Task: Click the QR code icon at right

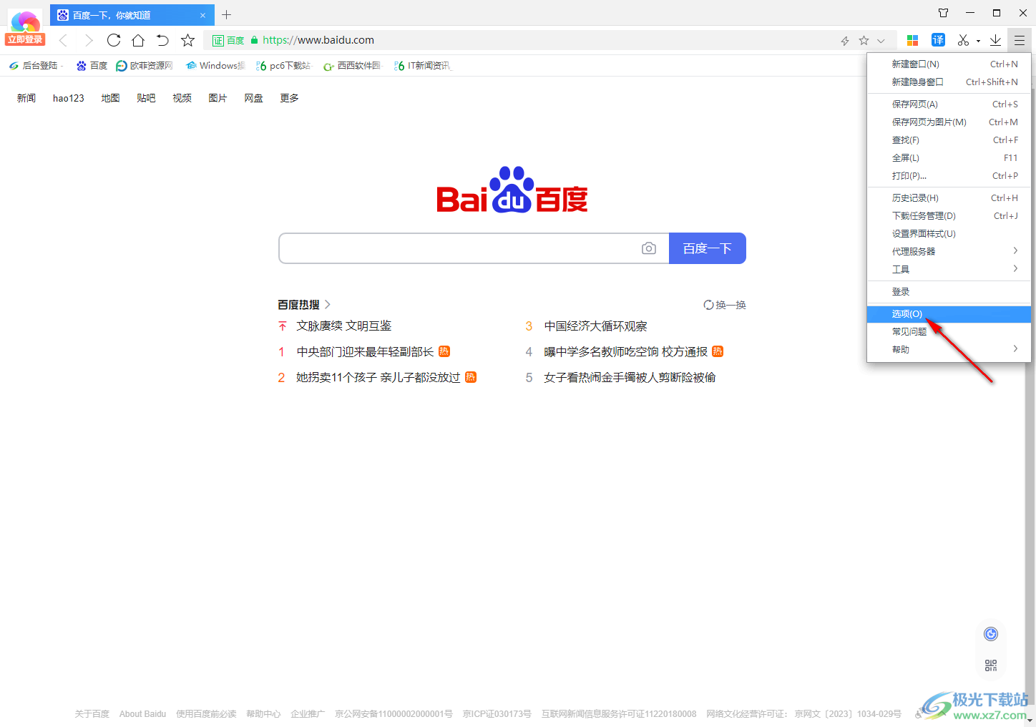Action: click(x=991, y=665)
